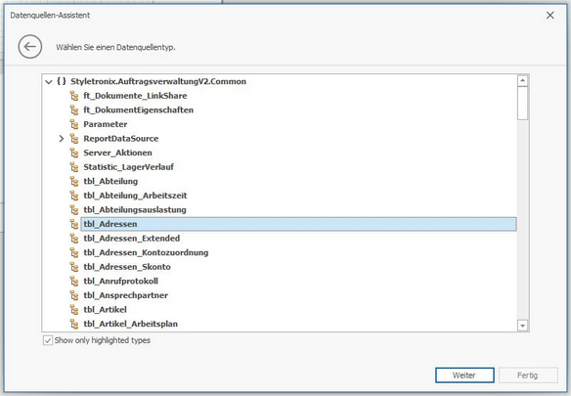571x396 pixels.
Task: Select ft_Dokumente_LinkShare in the tree
Action: 135,96
